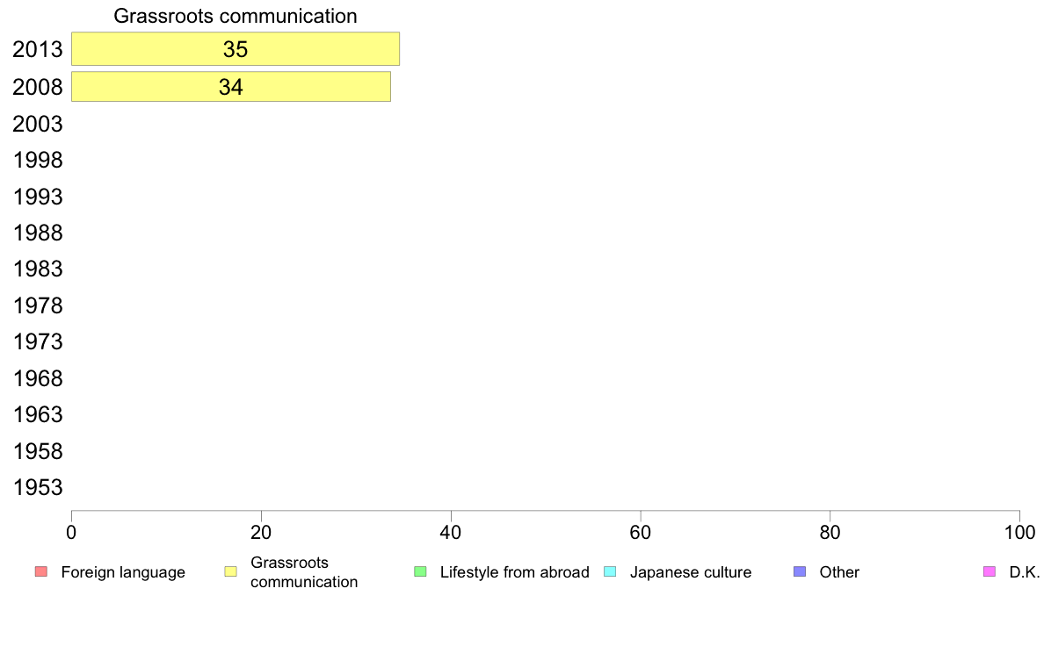
Task: Click the Japanese culture legend label
Action: pyautogui.click(x=691, y=572)
